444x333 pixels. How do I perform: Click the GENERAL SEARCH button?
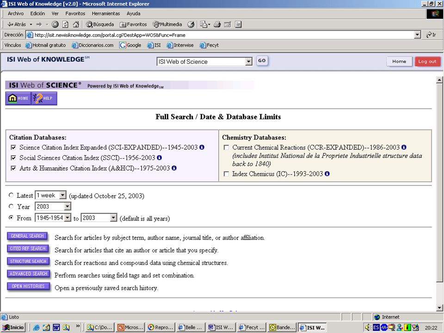(x=27, y=236)
